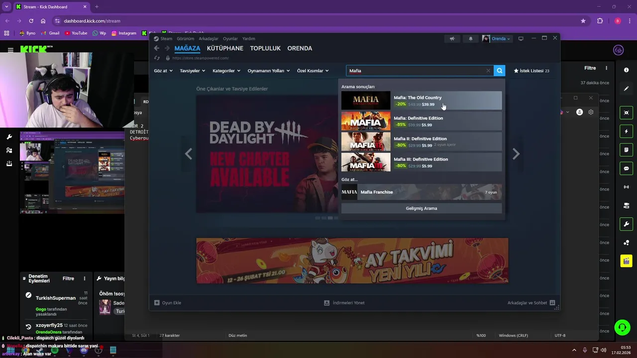Open Chrome tab search dropdown arrow
The image size is (637, 358).
(x=6, y=7)
